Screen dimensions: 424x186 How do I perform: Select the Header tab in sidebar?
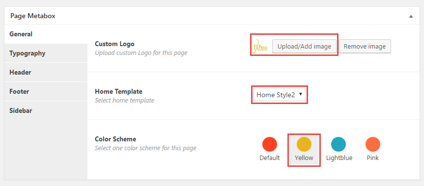46,72
